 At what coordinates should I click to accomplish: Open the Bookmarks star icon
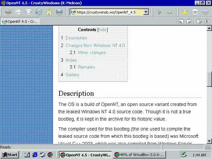click(185, 12)
